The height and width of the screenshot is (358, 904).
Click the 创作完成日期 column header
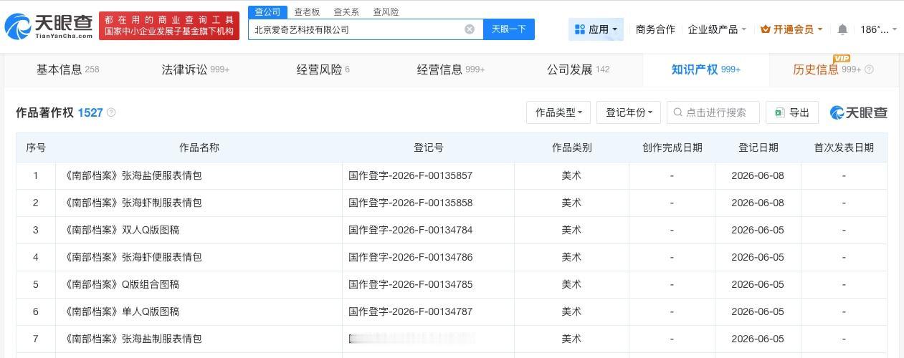(x=672, y=147)
